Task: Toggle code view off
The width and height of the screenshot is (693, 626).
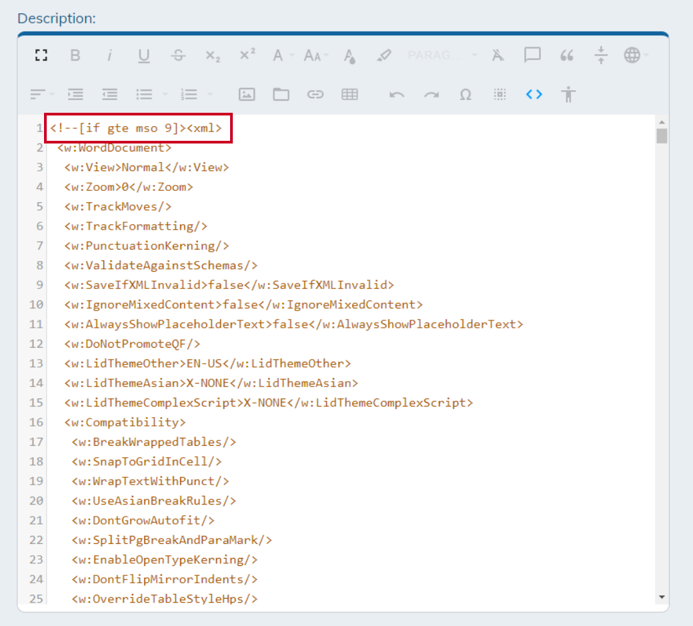Action: [x=534, y=94]
